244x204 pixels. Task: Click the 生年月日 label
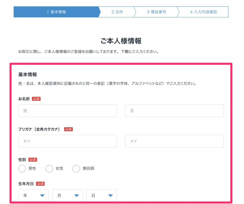(x=26, y=184)
